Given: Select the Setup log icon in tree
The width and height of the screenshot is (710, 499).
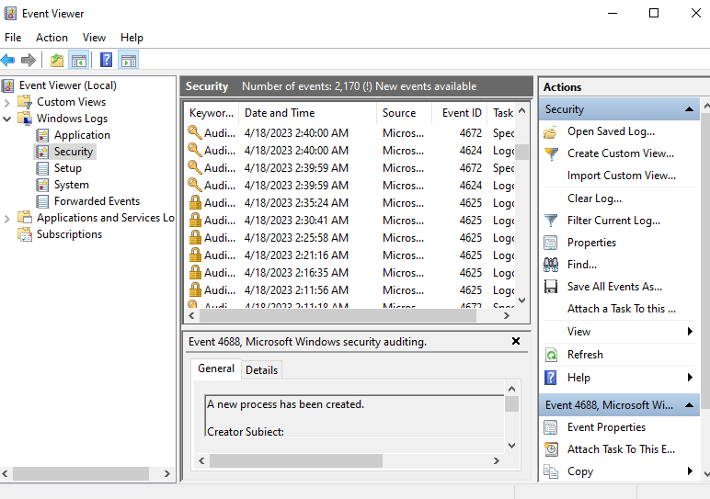Looking at the screenshot, I should (42, 168).
